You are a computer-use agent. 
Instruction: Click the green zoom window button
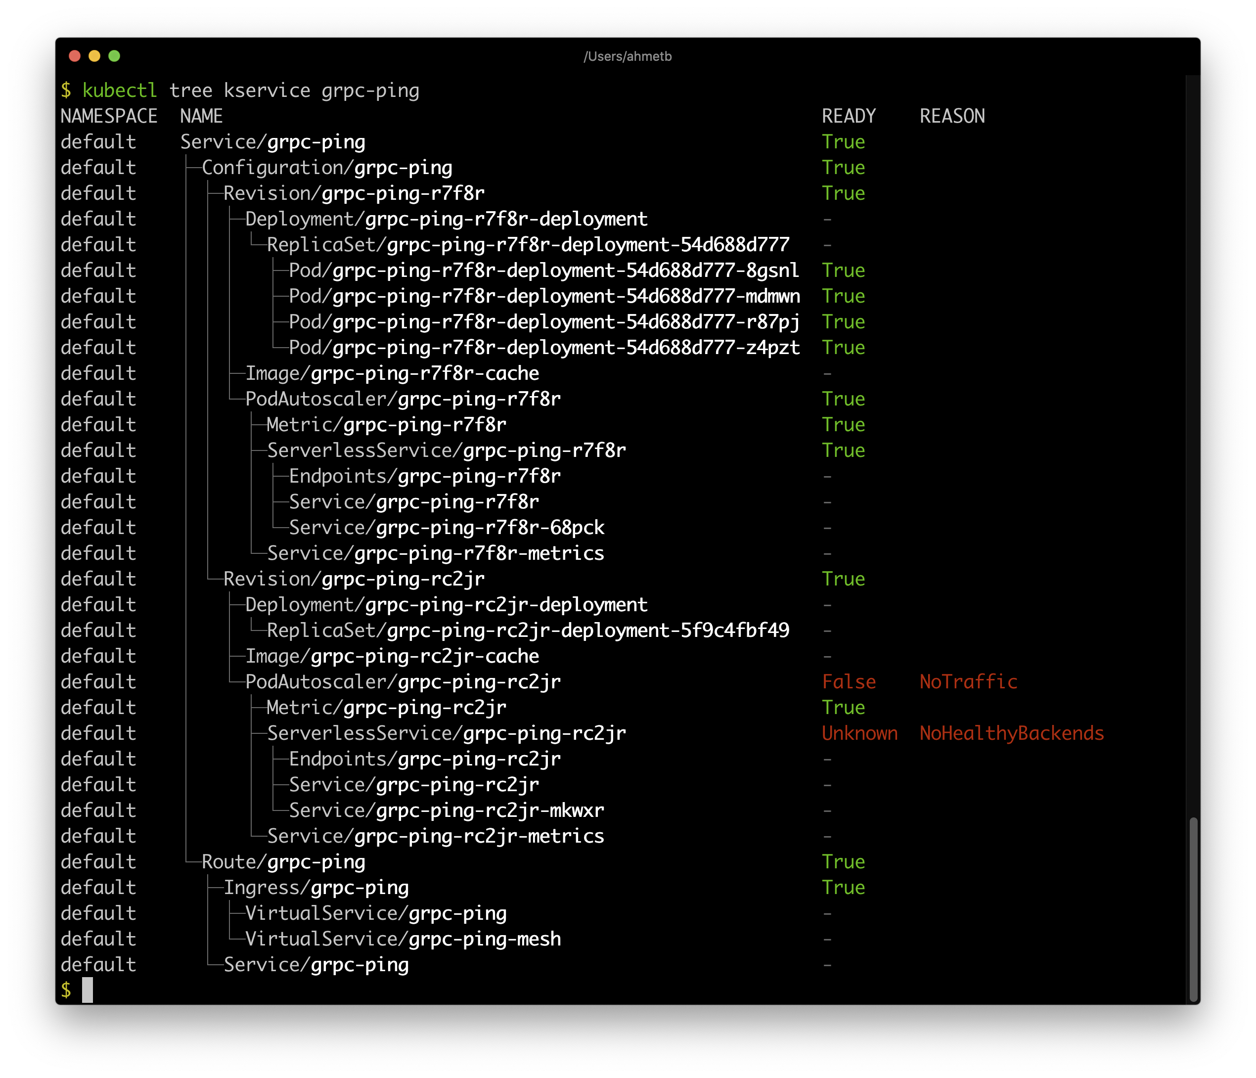click(x=114, y=56)
